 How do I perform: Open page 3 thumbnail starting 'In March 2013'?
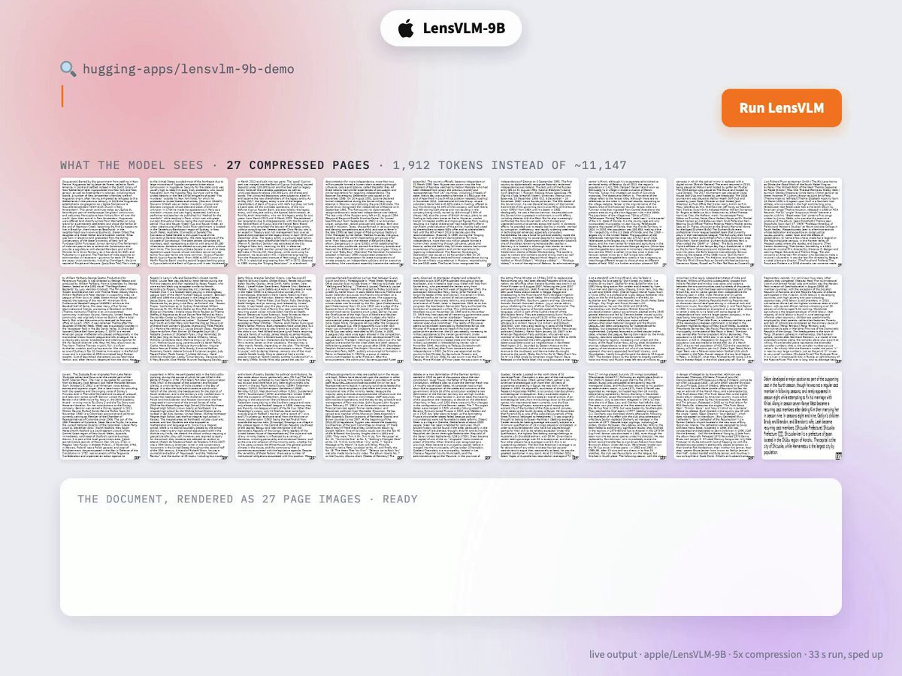[x=274, y=224]
